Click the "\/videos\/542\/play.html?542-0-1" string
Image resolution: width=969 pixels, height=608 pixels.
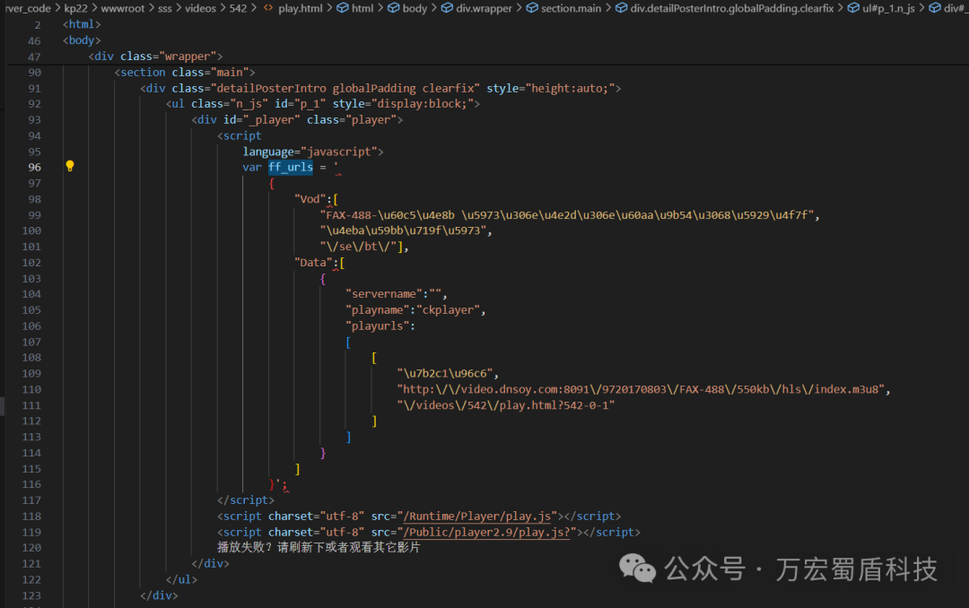[x=505, y=405]
